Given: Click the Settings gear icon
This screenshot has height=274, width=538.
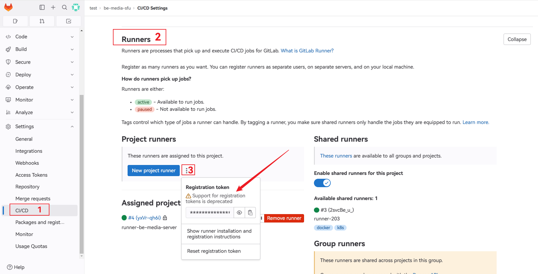Looking at the screenshot, I should (x=8, y=126).
